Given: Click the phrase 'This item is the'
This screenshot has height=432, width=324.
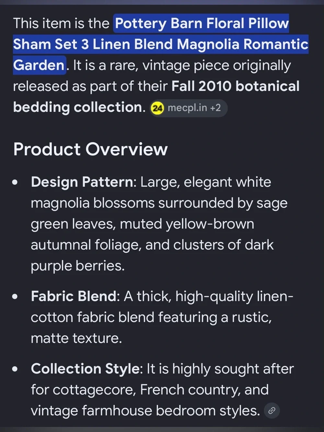Looking at the screenshot, I should pyautogui.click(x=61, y=24).
